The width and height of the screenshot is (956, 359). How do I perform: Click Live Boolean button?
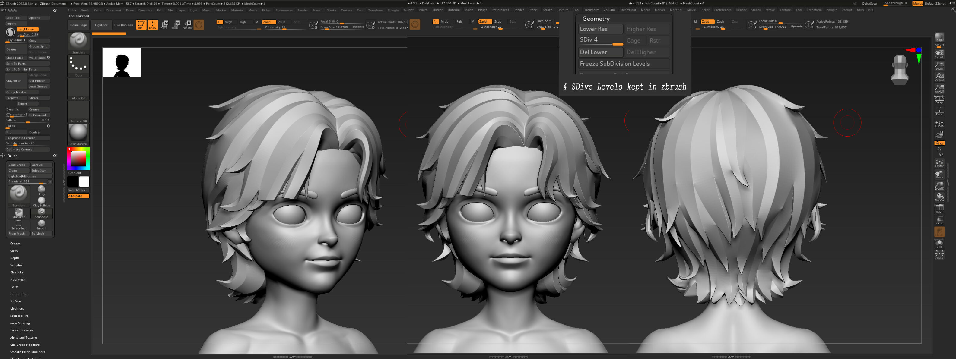[x=123, y=25]
